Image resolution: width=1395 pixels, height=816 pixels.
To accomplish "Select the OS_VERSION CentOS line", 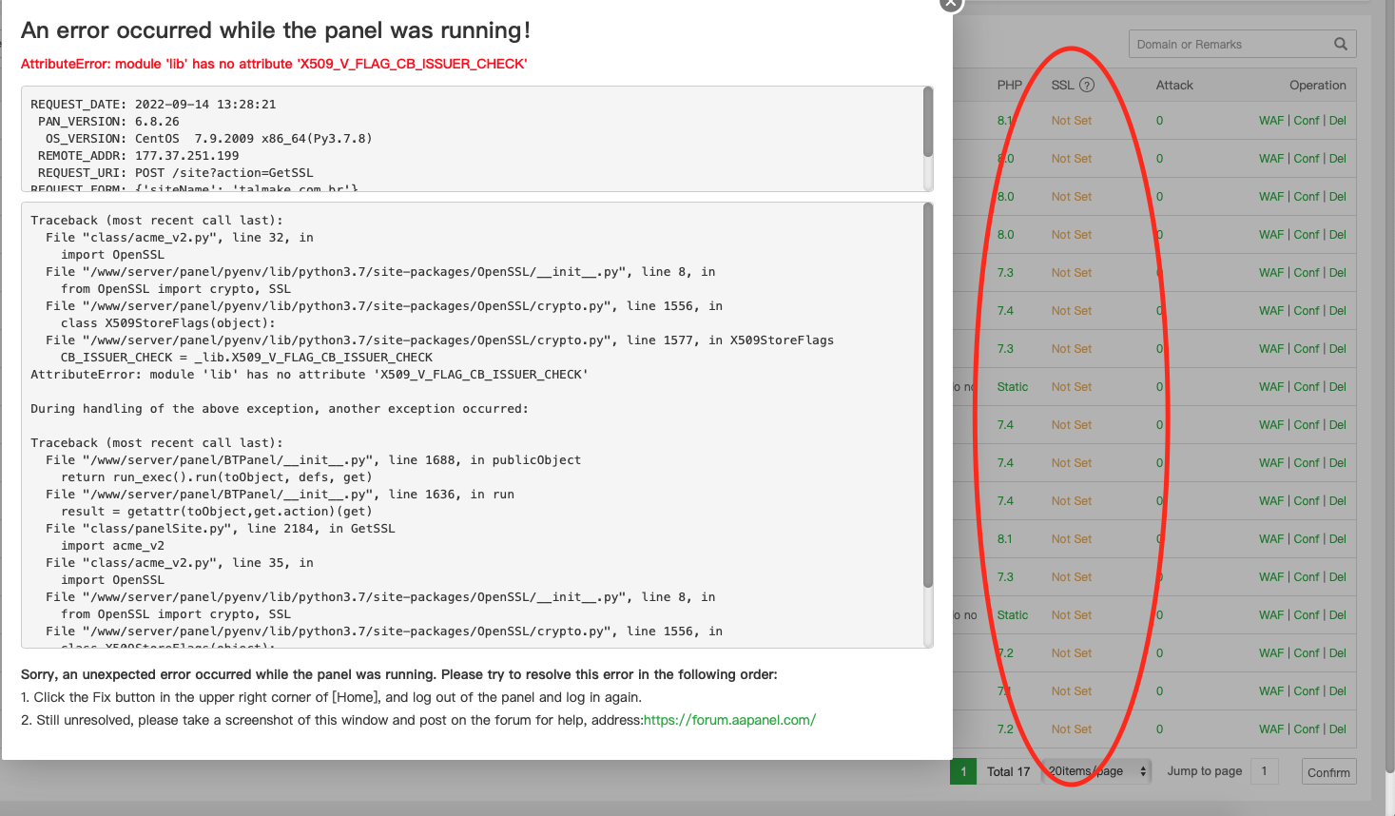I will click(x=209, y=139).
